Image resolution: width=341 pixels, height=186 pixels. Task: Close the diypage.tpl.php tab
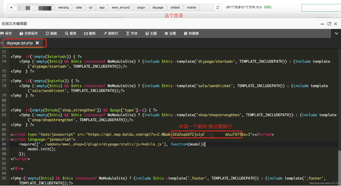point(37,43)
